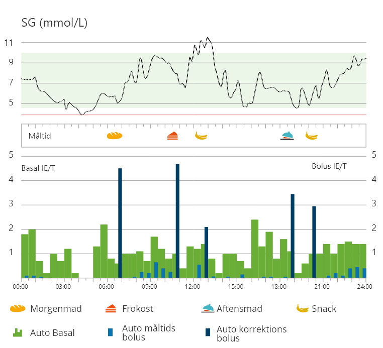Select the midday banana snack icon in Måltid row
383x348 pixels.
pos(201,136)
